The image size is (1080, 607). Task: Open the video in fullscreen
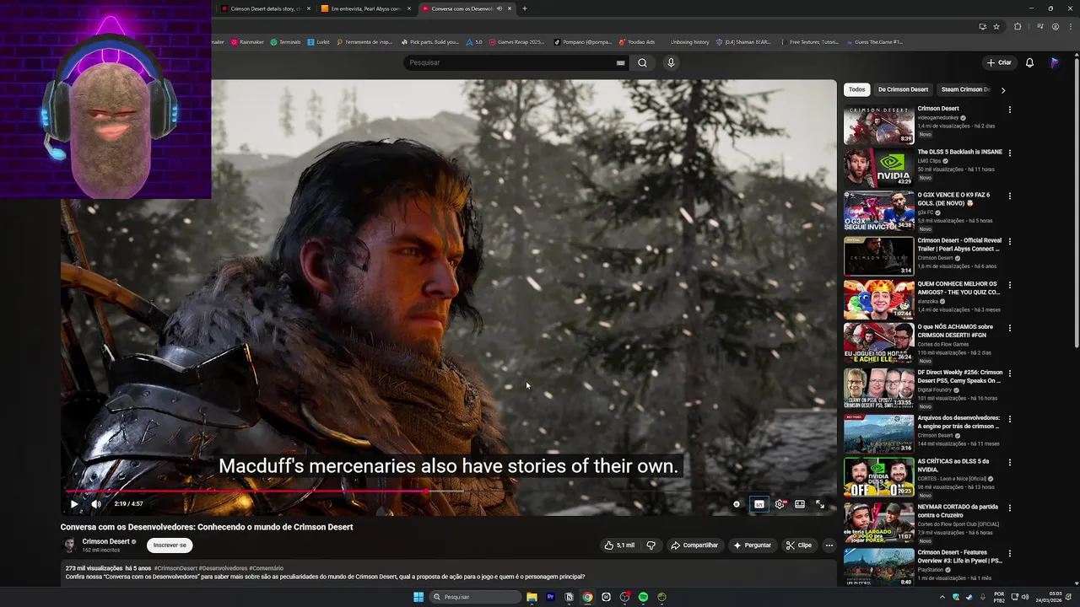[820, 504]
